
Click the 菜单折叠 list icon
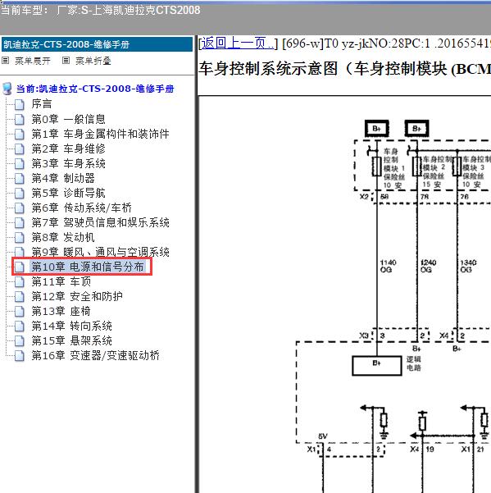pyautogui.click(x=66, y=61)
